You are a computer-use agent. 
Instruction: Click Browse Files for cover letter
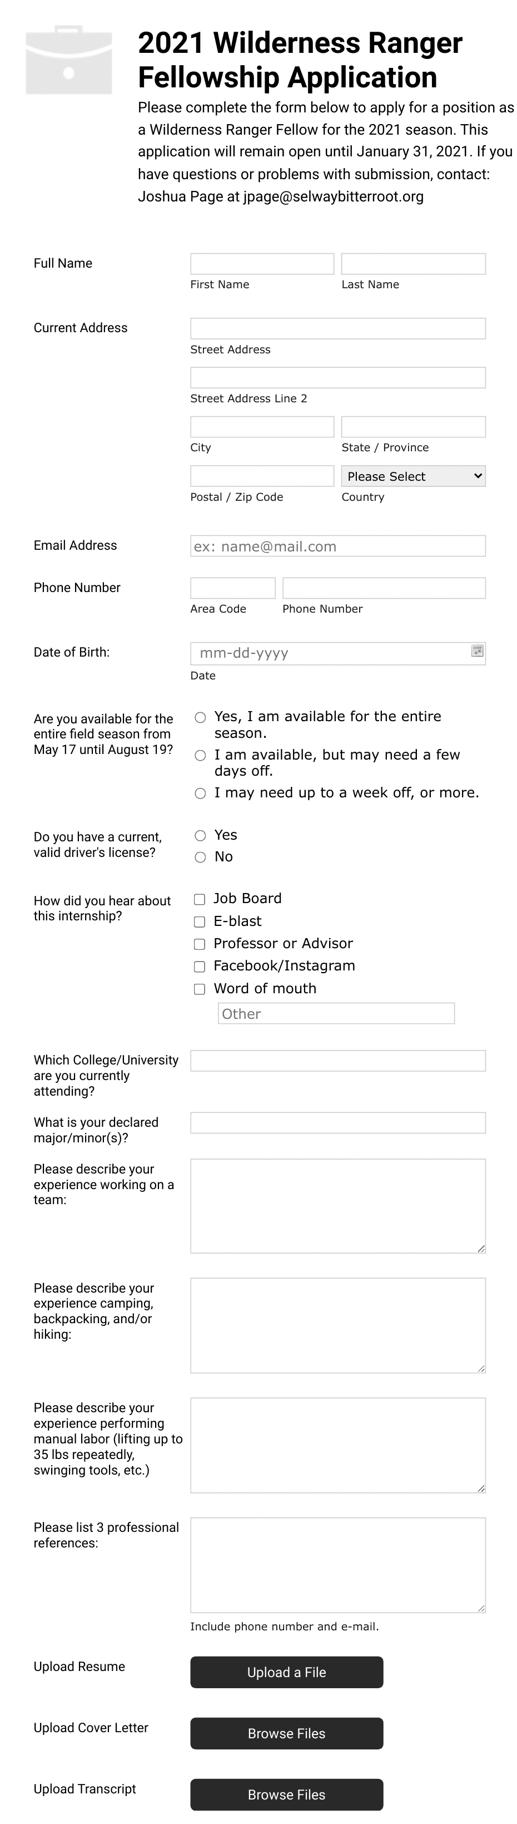(x=286, y=1733)
